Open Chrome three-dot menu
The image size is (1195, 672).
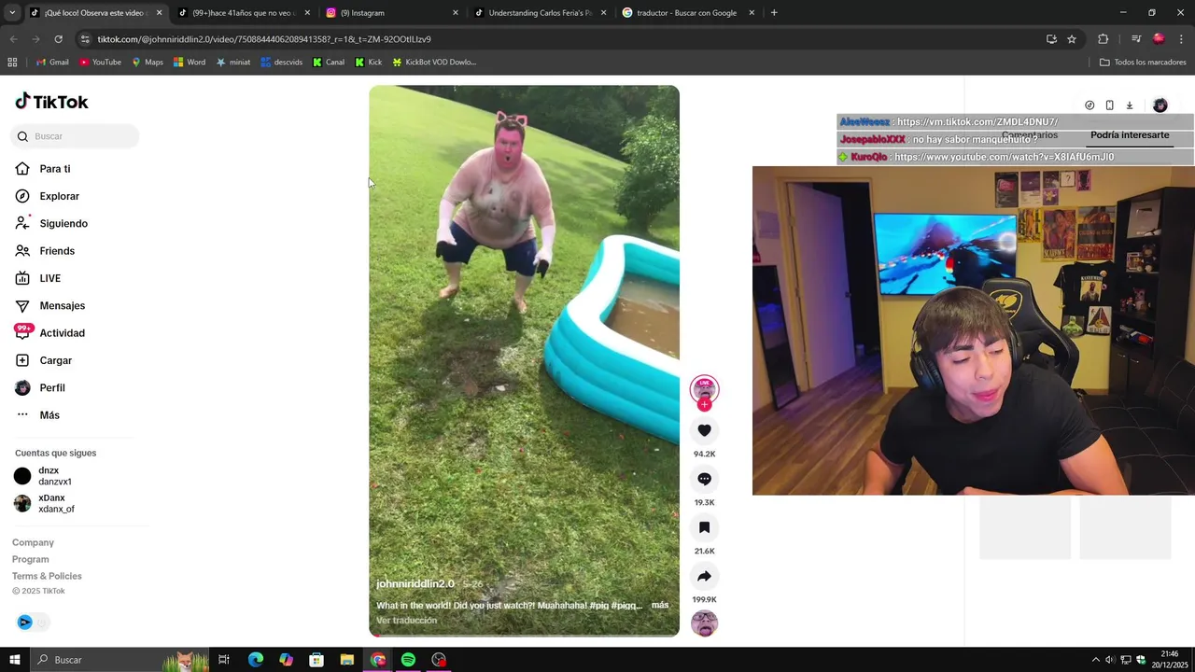pyautogui.click(x=1182, y=39)
